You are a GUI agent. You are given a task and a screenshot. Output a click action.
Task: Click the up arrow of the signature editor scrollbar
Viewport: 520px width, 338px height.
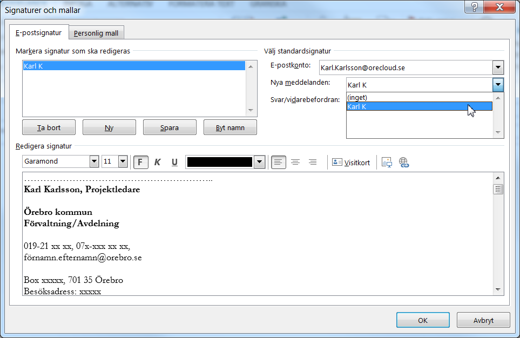click(498, 178)
